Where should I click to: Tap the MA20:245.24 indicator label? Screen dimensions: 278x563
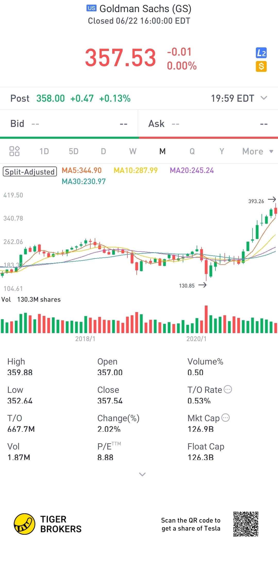click(x=192, y=170)
